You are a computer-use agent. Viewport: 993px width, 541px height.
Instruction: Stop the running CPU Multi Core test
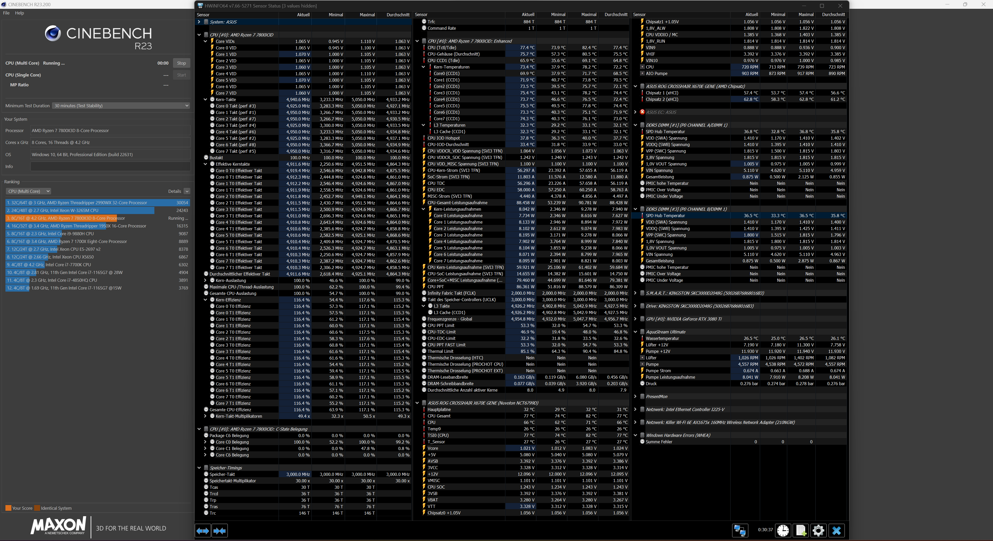coord(181,63)
